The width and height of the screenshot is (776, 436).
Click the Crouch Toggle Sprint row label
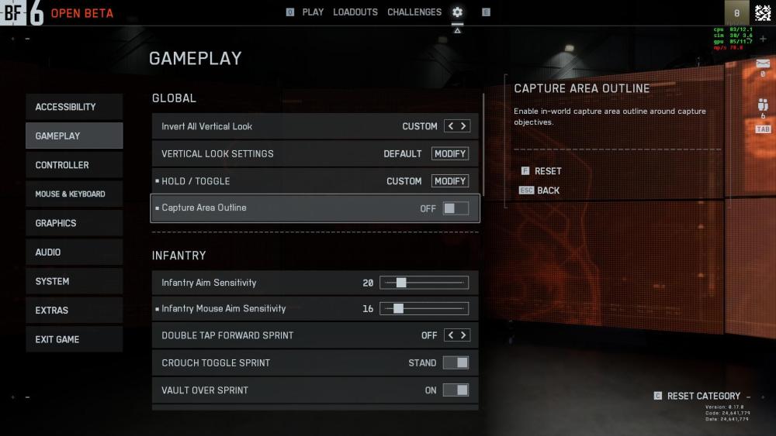point(216,363)
